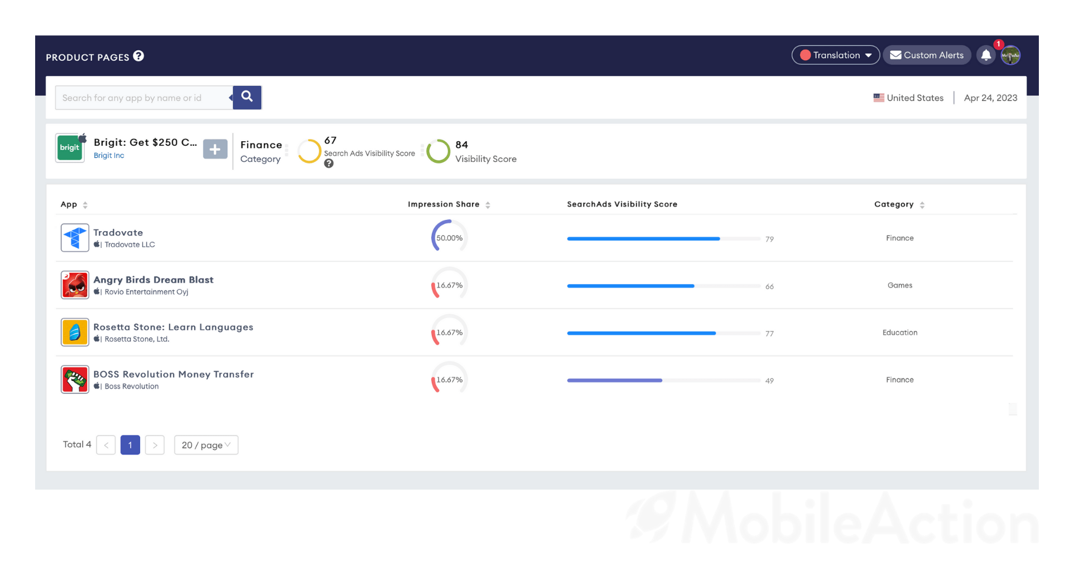Open the 20 / page dropdown
This screenshot has height=580, width=1074.
[206, 445]
